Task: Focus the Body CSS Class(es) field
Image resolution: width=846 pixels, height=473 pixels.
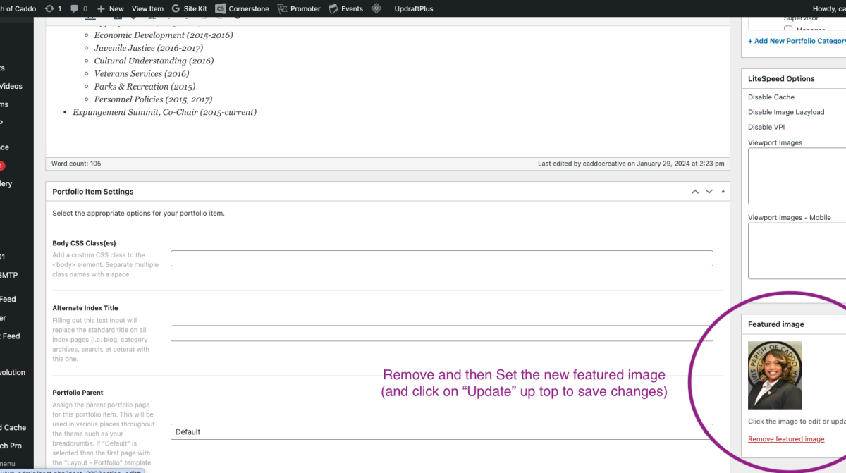Action: pyautogui.click(x=441, y=258)
